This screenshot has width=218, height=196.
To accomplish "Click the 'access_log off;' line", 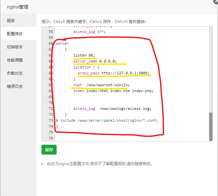I will pyautogui.click(x=90, y=32).
